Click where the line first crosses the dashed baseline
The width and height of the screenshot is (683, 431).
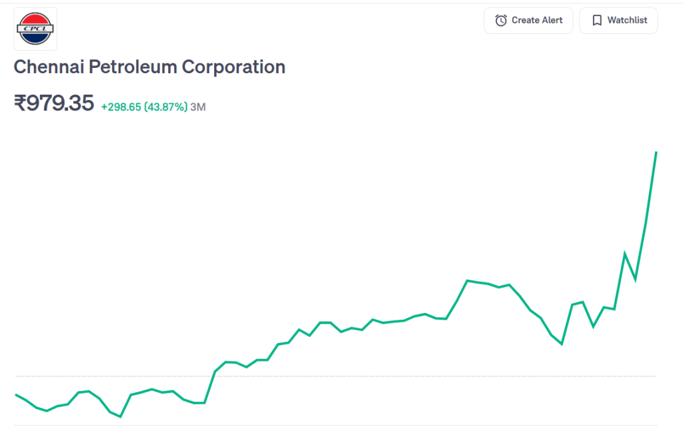click(x=213, y=376)
